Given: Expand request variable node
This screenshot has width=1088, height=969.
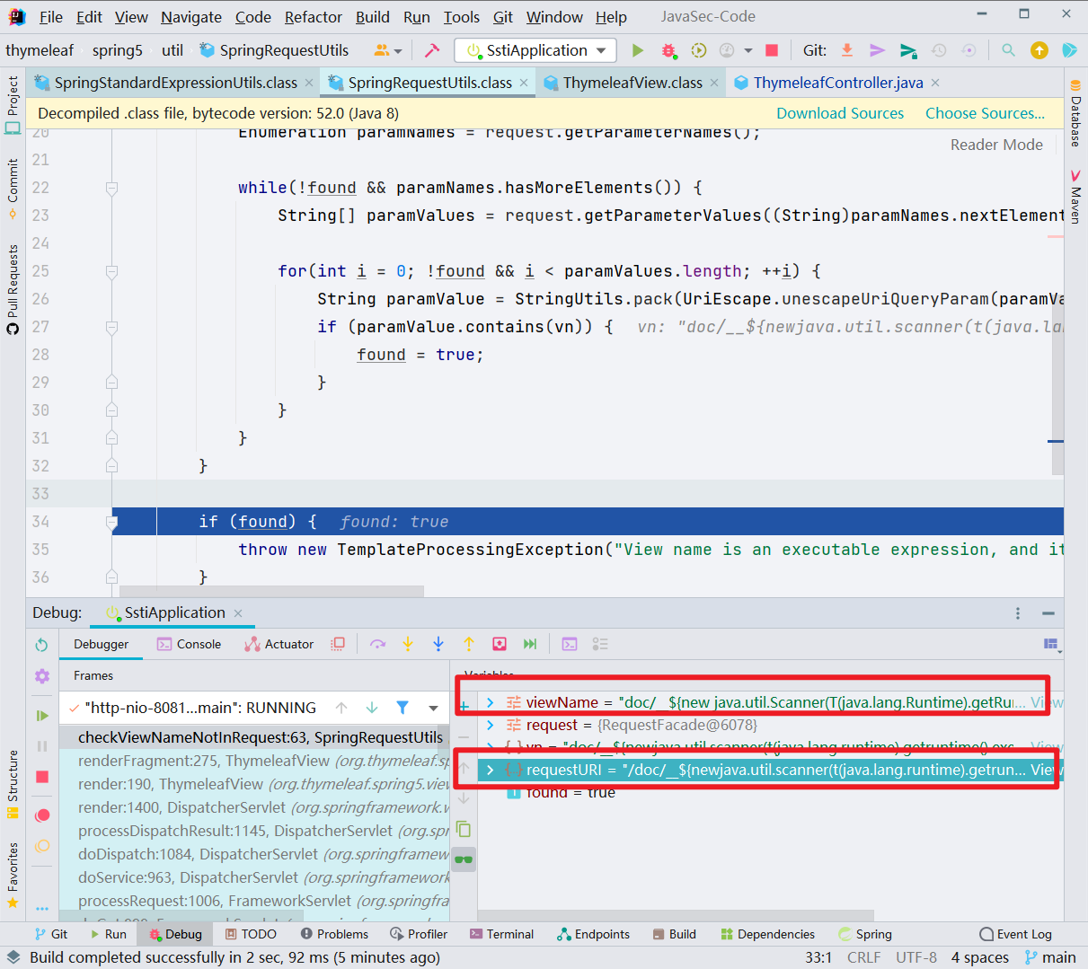Looking at the screenshot, I should 490,725.
